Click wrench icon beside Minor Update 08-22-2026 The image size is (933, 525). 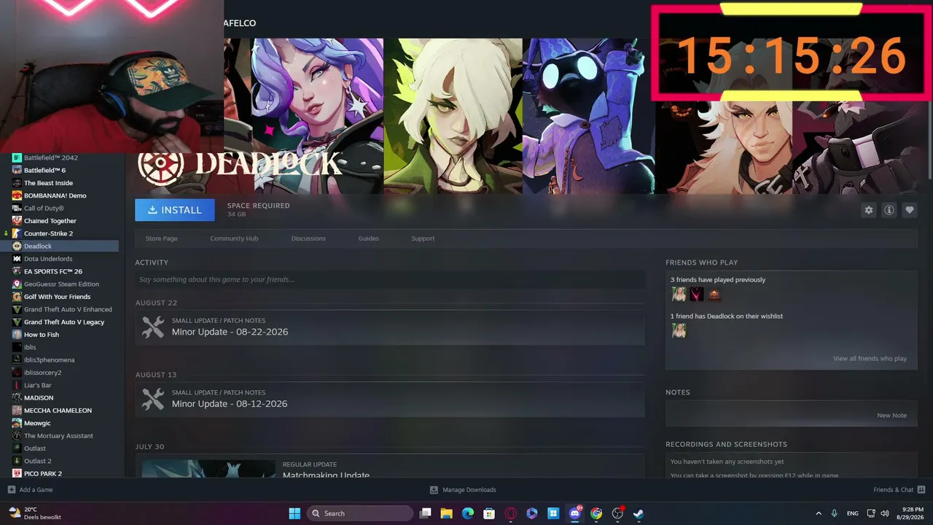coord(153,327)
